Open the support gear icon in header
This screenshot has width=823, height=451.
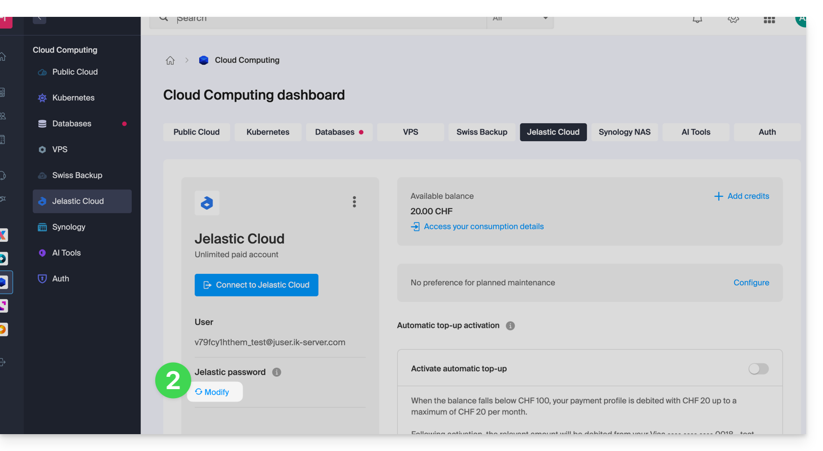coord(733,20)
